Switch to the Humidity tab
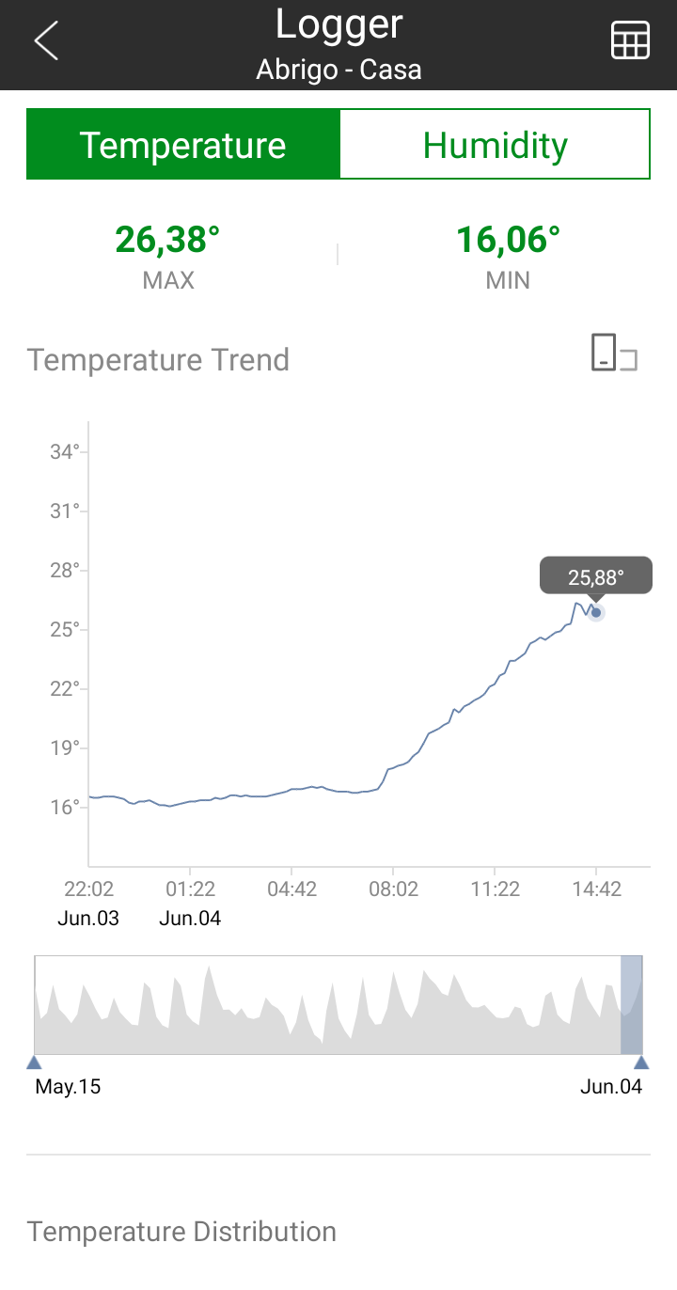The height and width of the screenshot is (1290, 677). click(495, 145)
